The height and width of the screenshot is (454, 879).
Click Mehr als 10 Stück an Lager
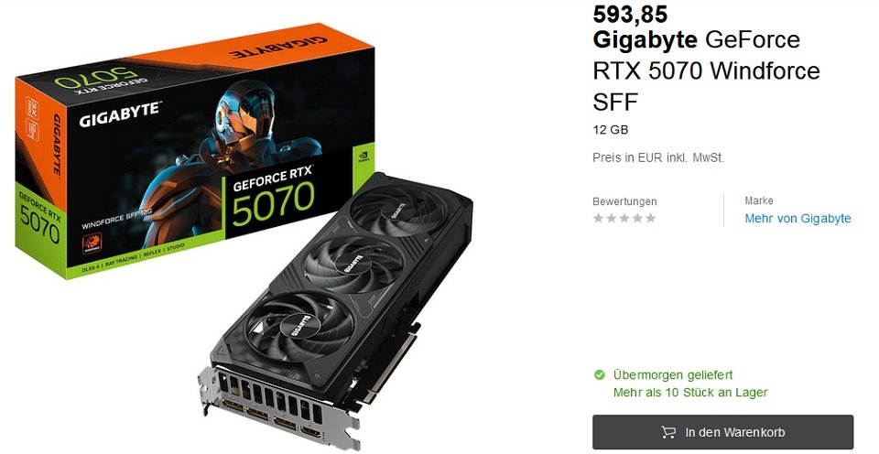point(690,393)
